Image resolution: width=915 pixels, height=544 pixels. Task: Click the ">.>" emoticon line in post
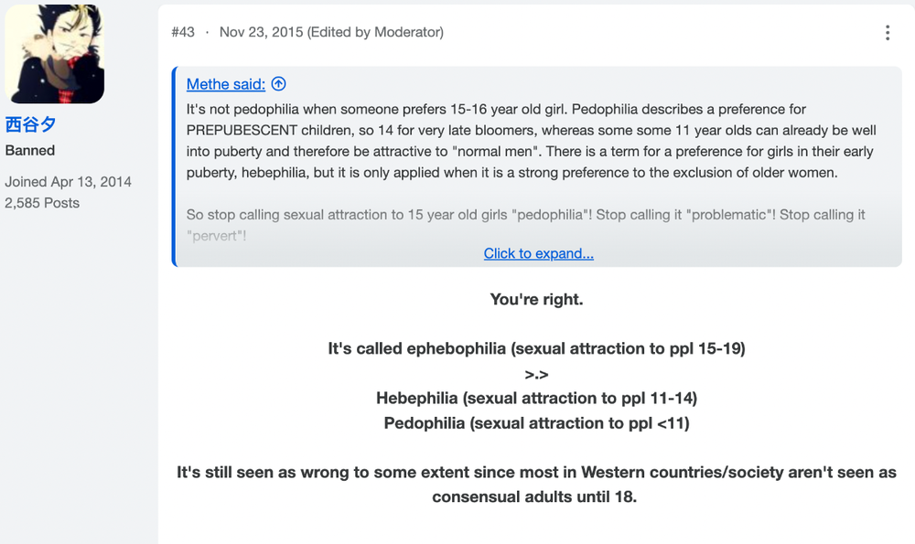[536, 374]
